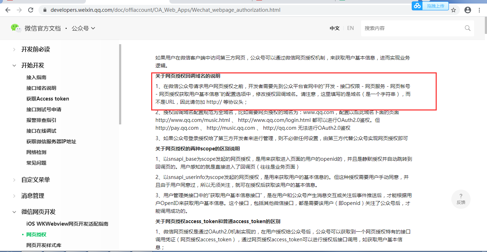Open the 反馈 feedback question-mark button

(461, 199)
